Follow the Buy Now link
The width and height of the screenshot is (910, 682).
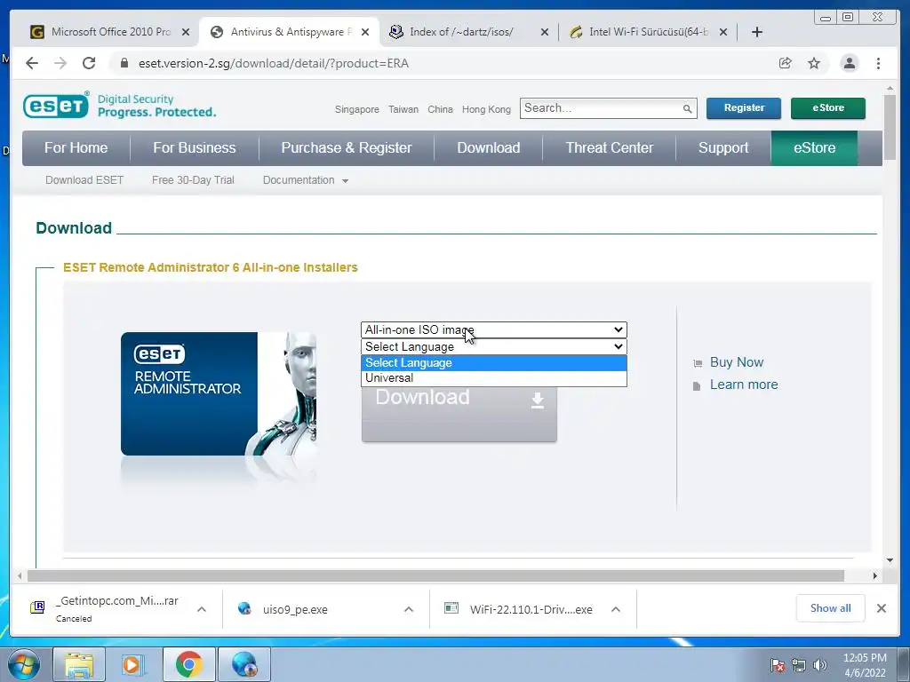737,362
